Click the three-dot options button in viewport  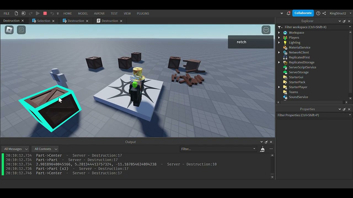point(266,30)
